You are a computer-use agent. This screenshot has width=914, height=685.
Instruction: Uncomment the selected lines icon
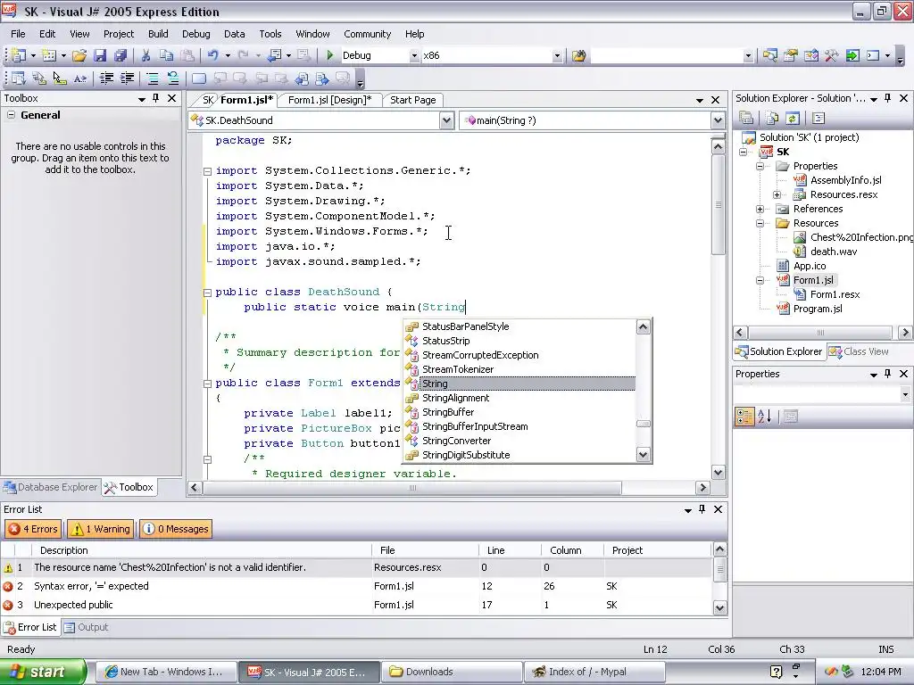[172, 78]
